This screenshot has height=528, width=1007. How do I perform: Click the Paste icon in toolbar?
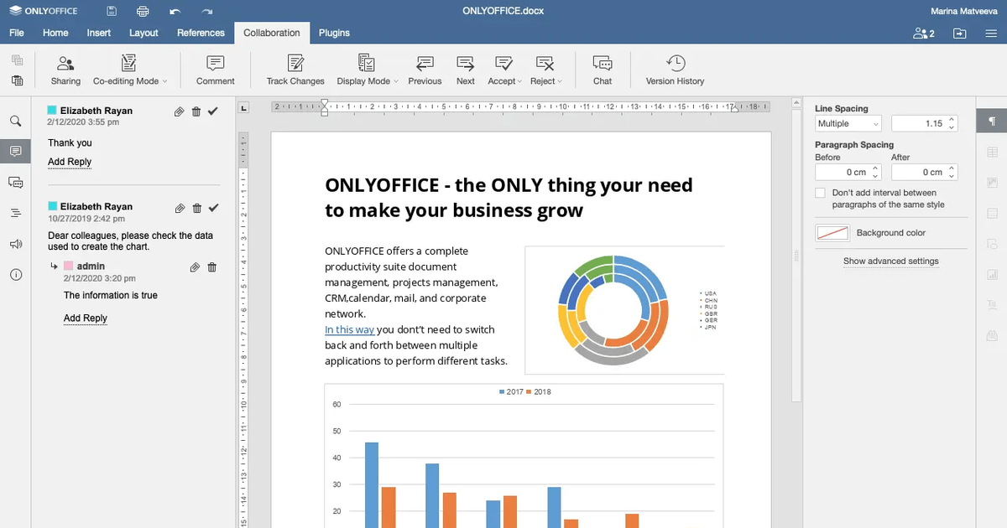pyautogui.click(x=17, y=80)
